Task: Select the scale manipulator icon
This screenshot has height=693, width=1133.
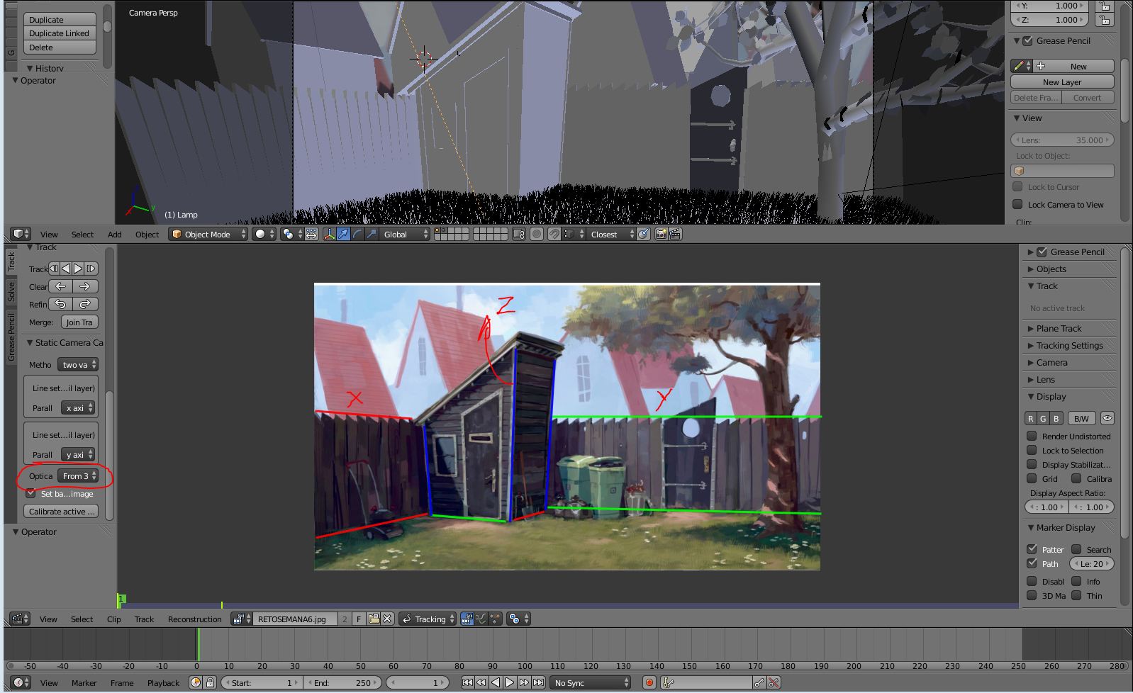Action: [x=371, y=234]
